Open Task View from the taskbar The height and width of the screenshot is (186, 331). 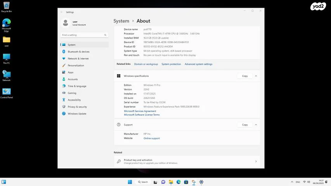(x=155, y=182)
